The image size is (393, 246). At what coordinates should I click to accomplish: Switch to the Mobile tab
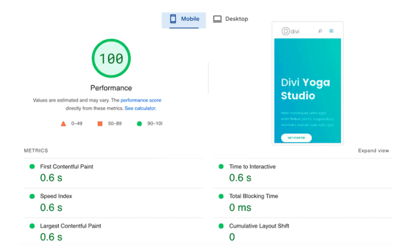tap(184, 20)
